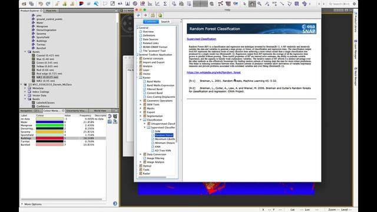This screenshot has height=212, width=377.
Task: Collapse the Classification help node
Action: tap(141, 120)
